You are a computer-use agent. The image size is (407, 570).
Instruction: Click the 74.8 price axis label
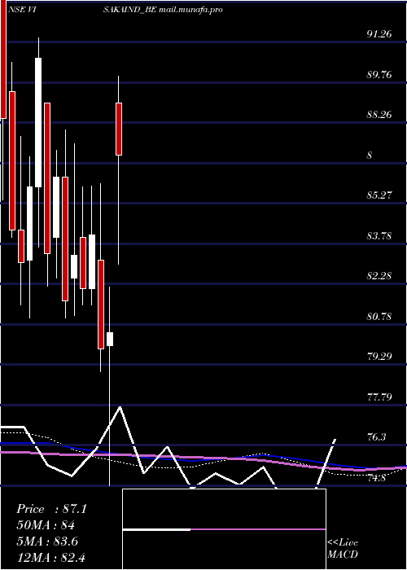376,478
